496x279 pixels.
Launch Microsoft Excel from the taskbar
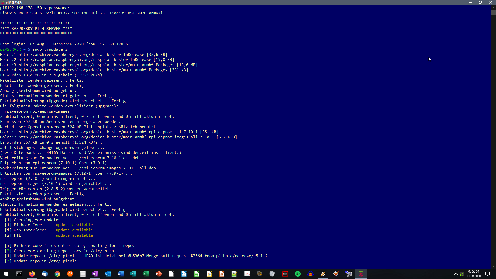146,274
